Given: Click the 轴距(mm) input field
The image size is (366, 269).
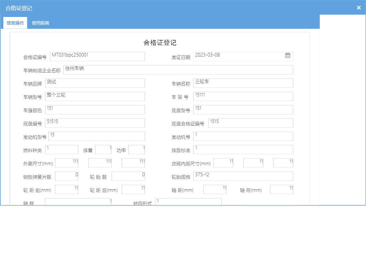Looking at the screenshot, I should click(x=215, y=189).
